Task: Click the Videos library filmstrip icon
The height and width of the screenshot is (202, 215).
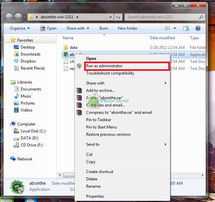Action: click(16, 110)
